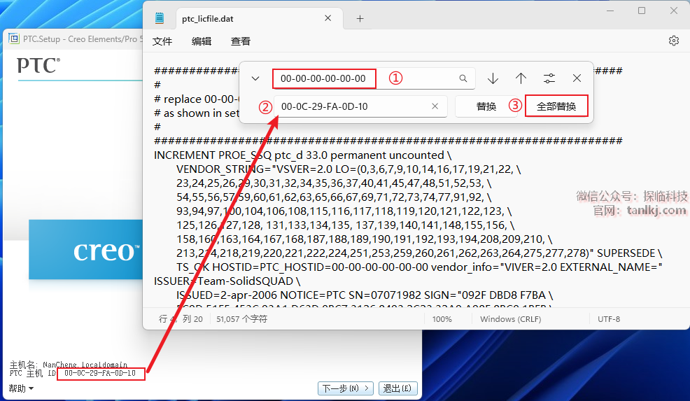Open the 文件 menu
690x401 pixels.
pos(162,41)
